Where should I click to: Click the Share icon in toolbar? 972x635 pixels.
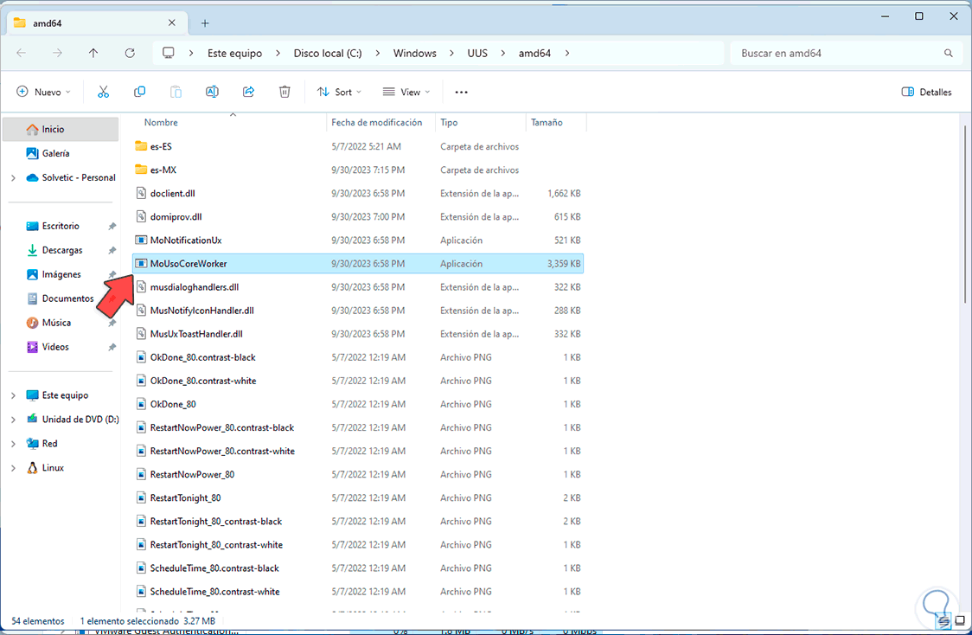(248, 92)
